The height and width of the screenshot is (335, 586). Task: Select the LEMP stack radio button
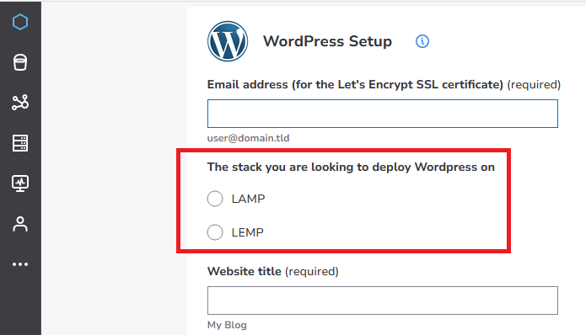click(x=215, y=232)
